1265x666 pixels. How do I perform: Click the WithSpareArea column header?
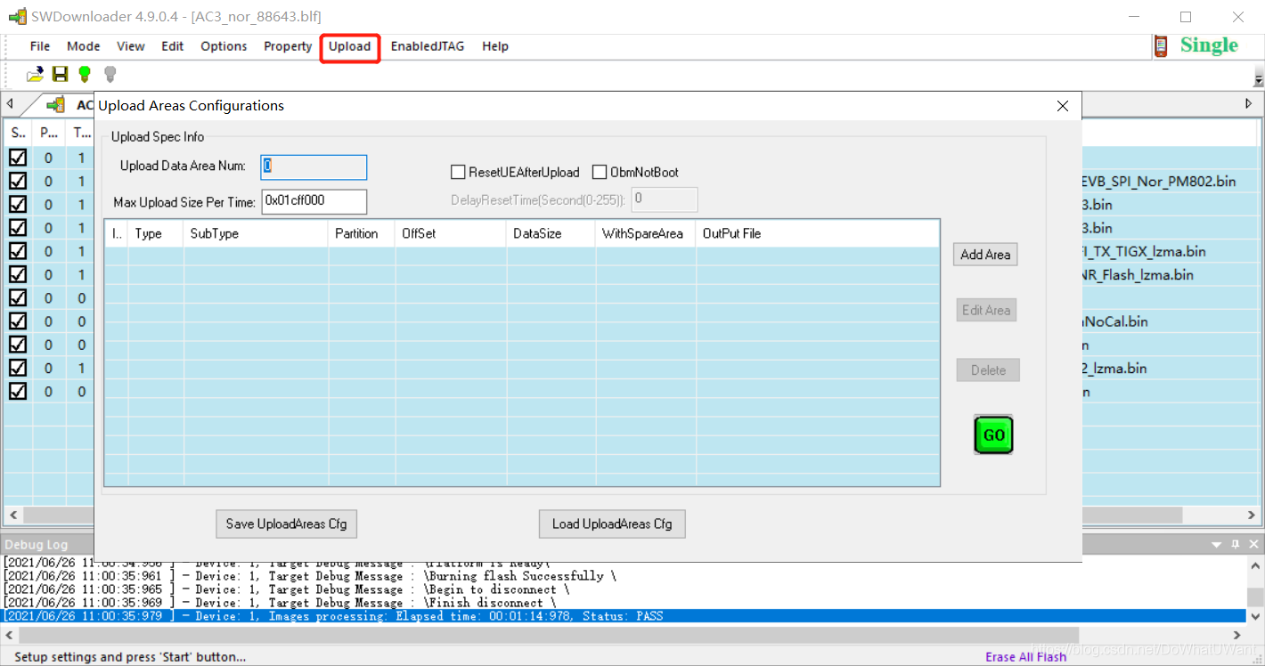pos(645,234)
